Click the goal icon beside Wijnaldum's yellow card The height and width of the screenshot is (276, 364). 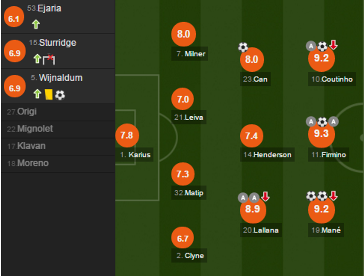[60, 95]
